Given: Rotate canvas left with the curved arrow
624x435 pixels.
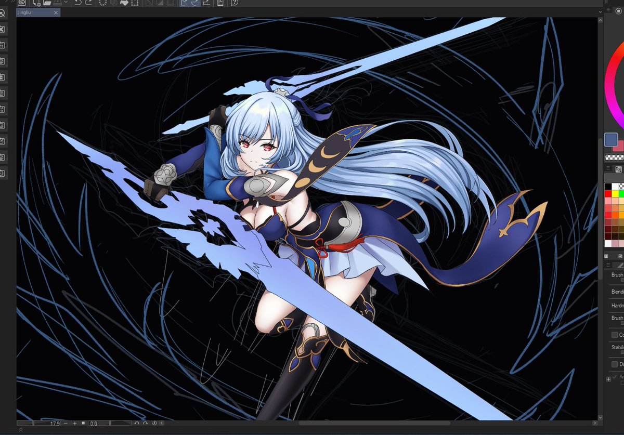Looking at the screenshot, I should click(x=137, y=424).
